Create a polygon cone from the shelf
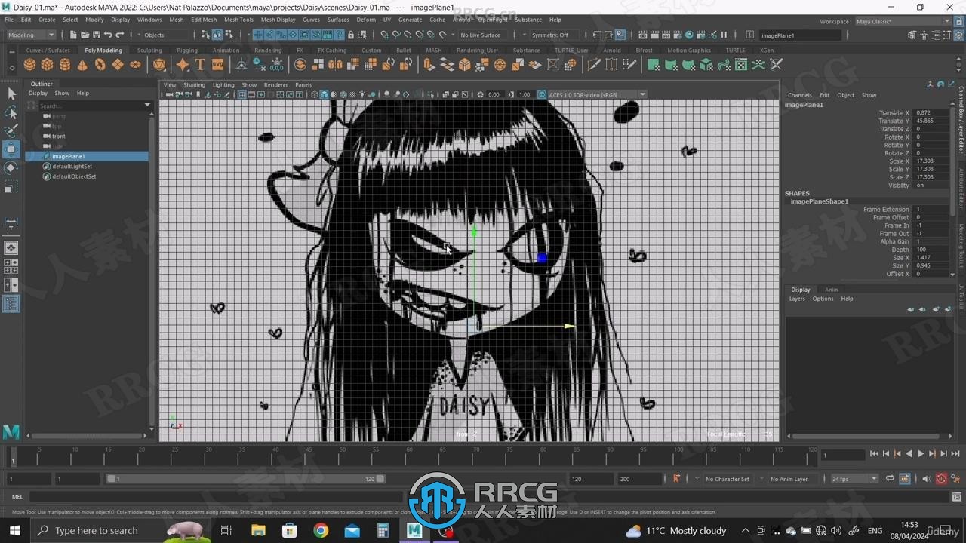Screen dimensions: 966x543 click(82, 65)
